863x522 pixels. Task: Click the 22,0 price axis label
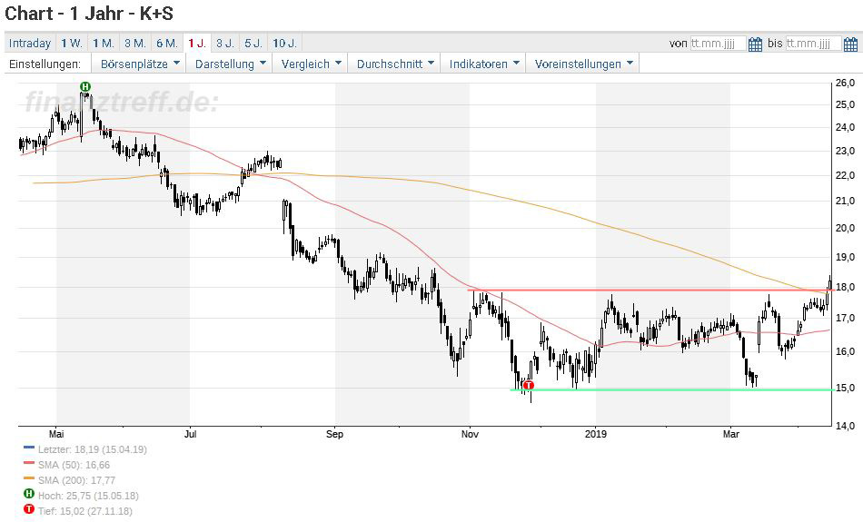coord(846,175)
